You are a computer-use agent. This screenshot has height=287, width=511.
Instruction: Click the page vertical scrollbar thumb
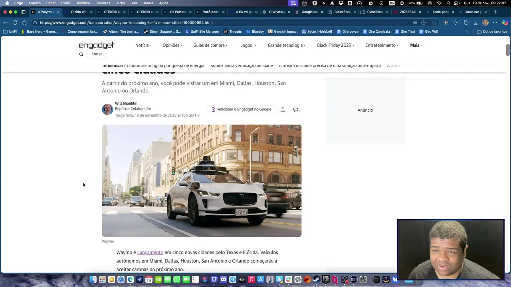(x=508, y=51)
